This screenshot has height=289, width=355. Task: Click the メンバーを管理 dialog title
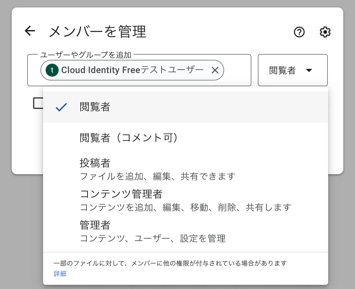[97, 32]
